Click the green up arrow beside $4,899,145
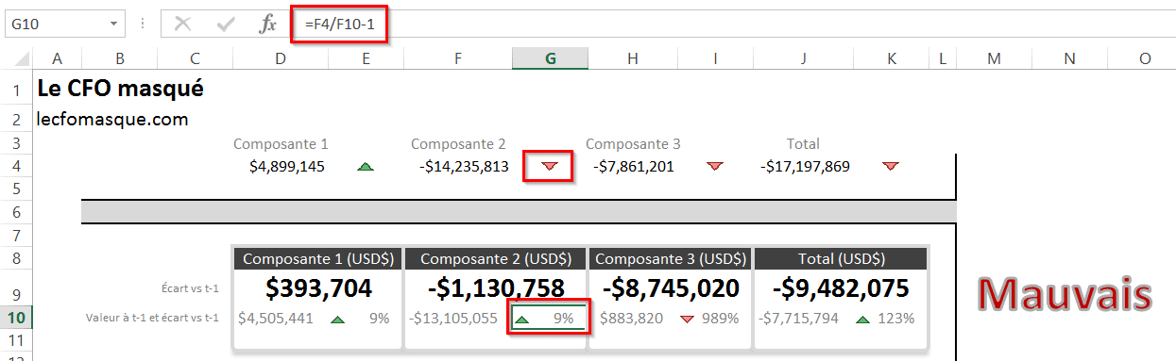The image size is (1176, 361). pyautogui.click(x=366, y=167)
